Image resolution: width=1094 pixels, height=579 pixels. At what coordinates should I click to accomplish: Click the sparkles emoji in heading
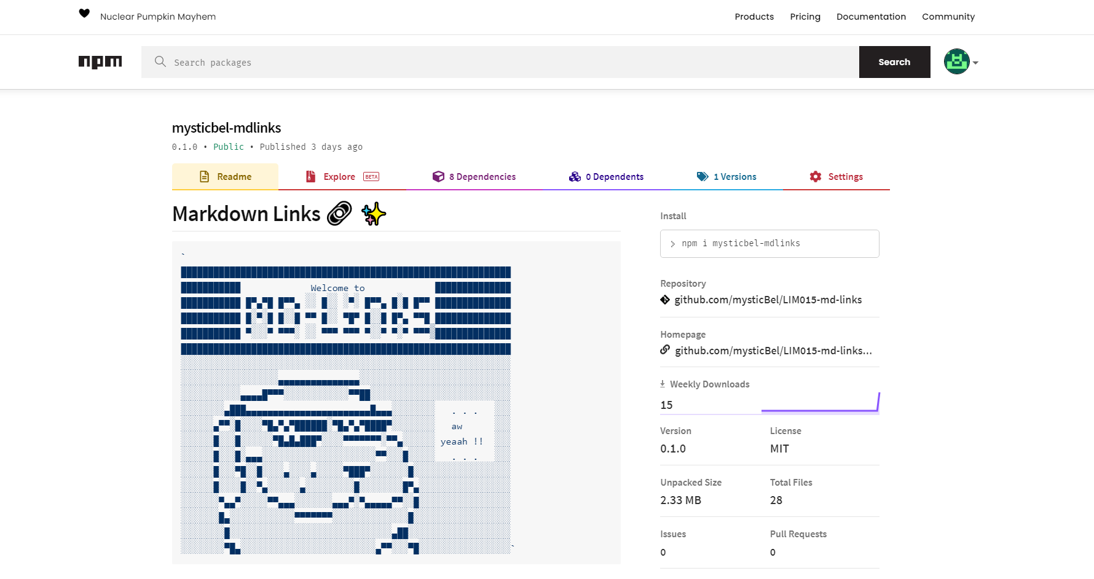click(374, 214)
